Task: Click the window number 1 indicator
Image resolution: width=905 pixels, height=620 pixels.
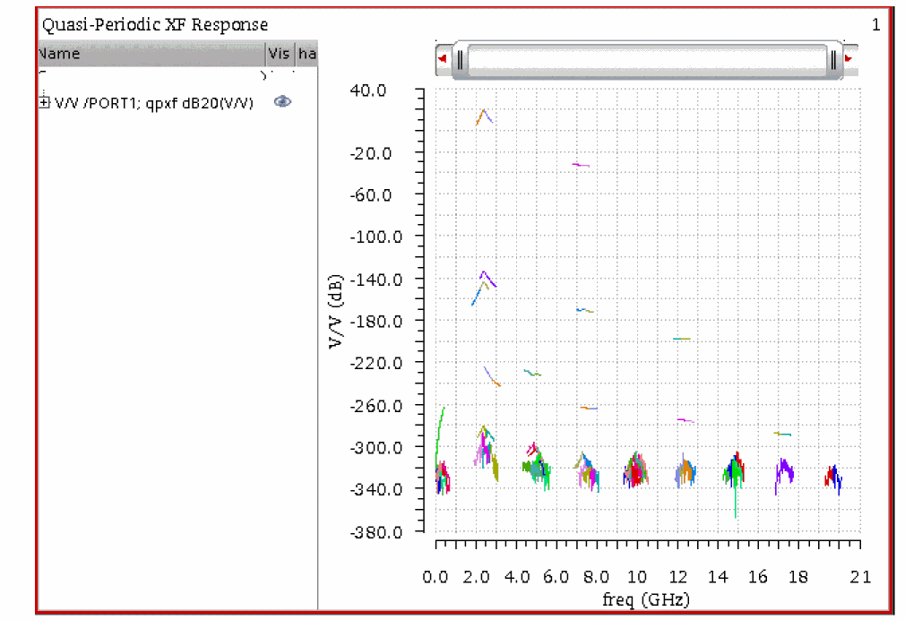Action: click(875, 25)
